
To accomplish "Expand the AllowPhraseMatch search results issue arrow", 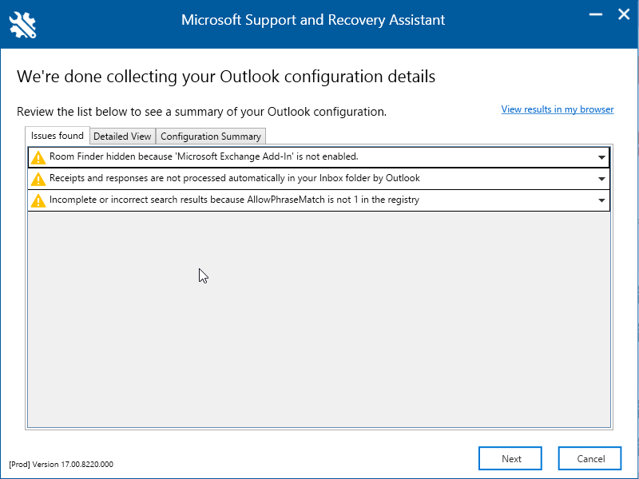I will (601, 200).
